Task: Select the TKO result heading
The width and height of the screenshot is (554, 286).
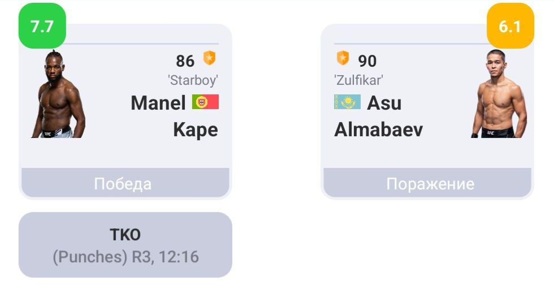Action: click(125, 235)
